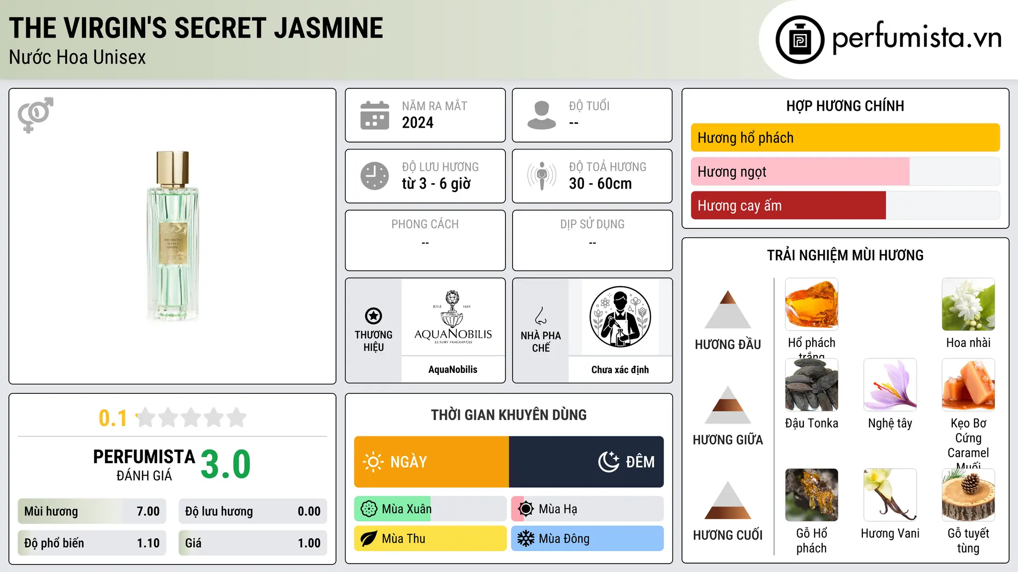Viewport: 1018px width, 572px height.
Task: Click the Hương đầu pyramid icon
Action: pos(728,309)
